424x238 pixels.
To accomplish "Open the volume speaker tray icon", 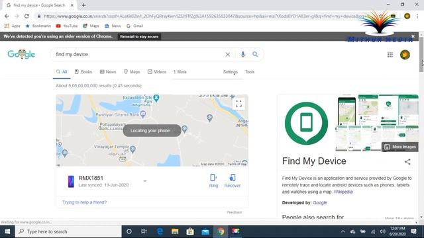I will 382,231.
